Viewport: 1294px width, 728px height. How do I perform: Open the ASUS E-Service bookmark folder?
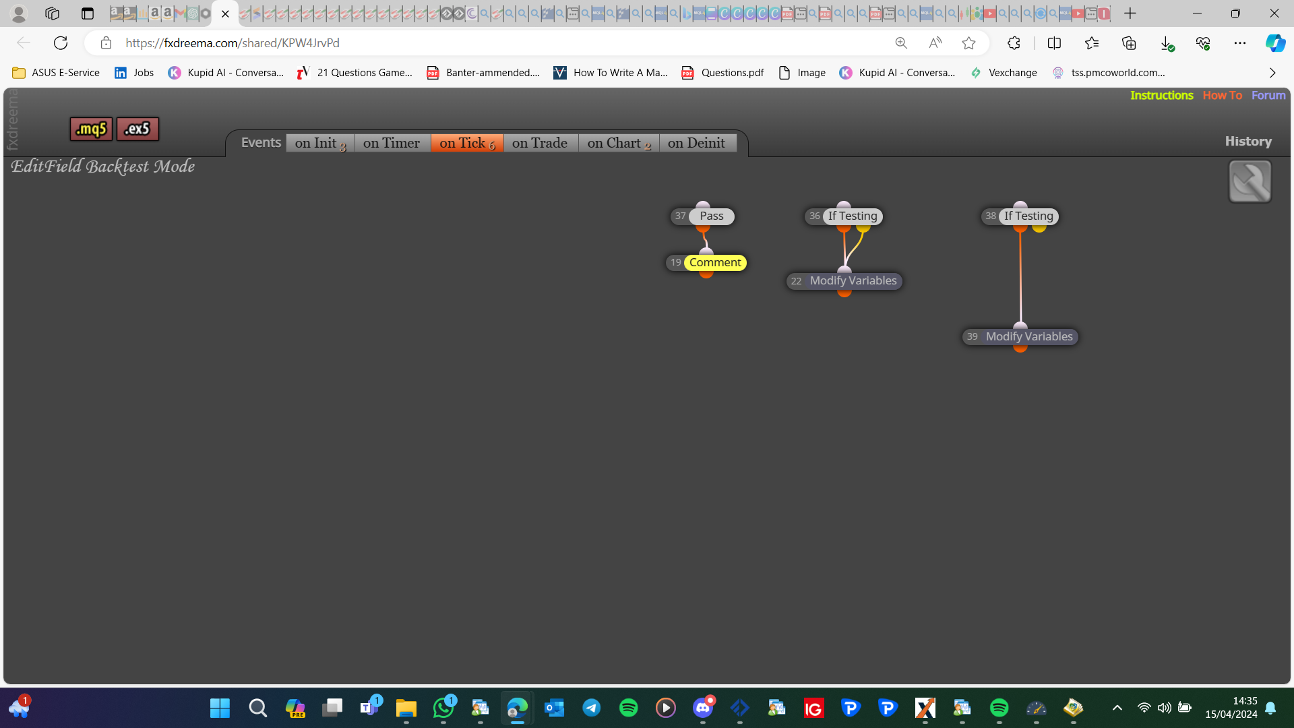56,73
